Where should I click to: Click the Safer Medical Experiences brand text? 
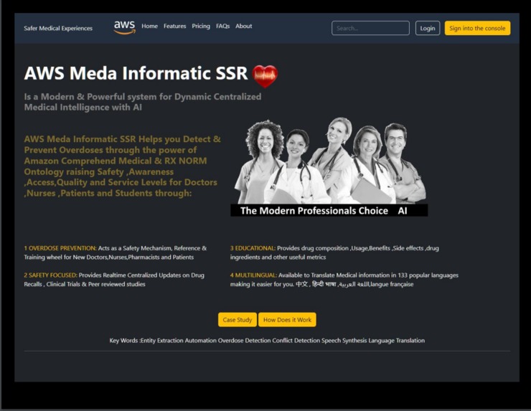[x=58, y=29]
